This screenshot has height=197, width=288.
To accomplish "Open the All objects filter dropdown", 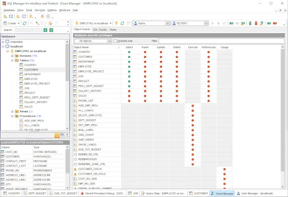I will pos(109,41).
